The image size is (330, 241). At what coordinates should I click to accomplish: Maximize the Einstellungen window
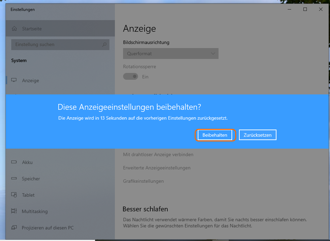click(x=305, y=10)
